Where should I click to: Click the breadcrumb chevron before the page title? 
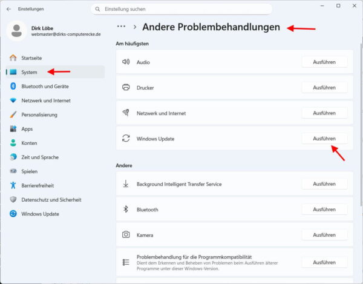[x=135, y=27]
